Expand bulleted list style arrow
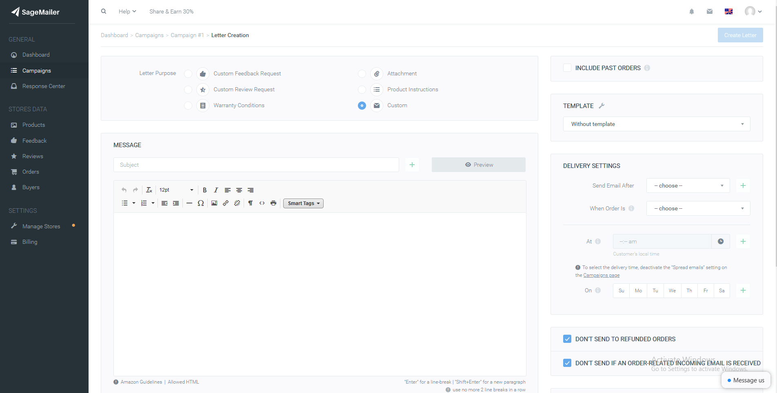 click(134, 203)
